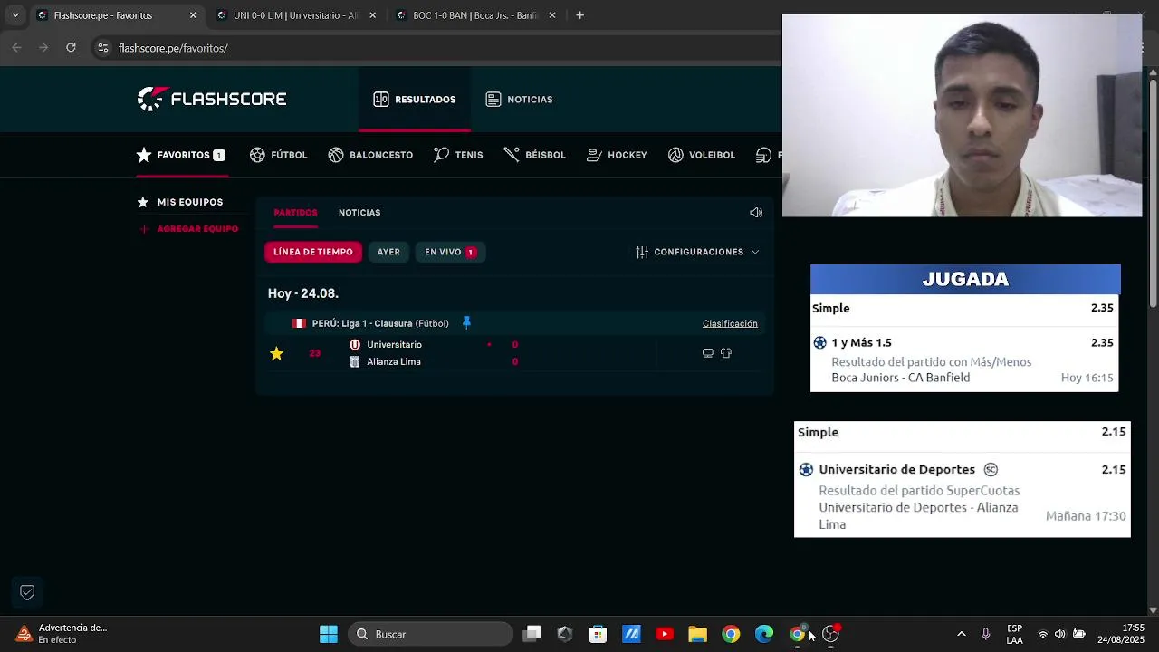Open the Resultados section

tap(415, 100)
